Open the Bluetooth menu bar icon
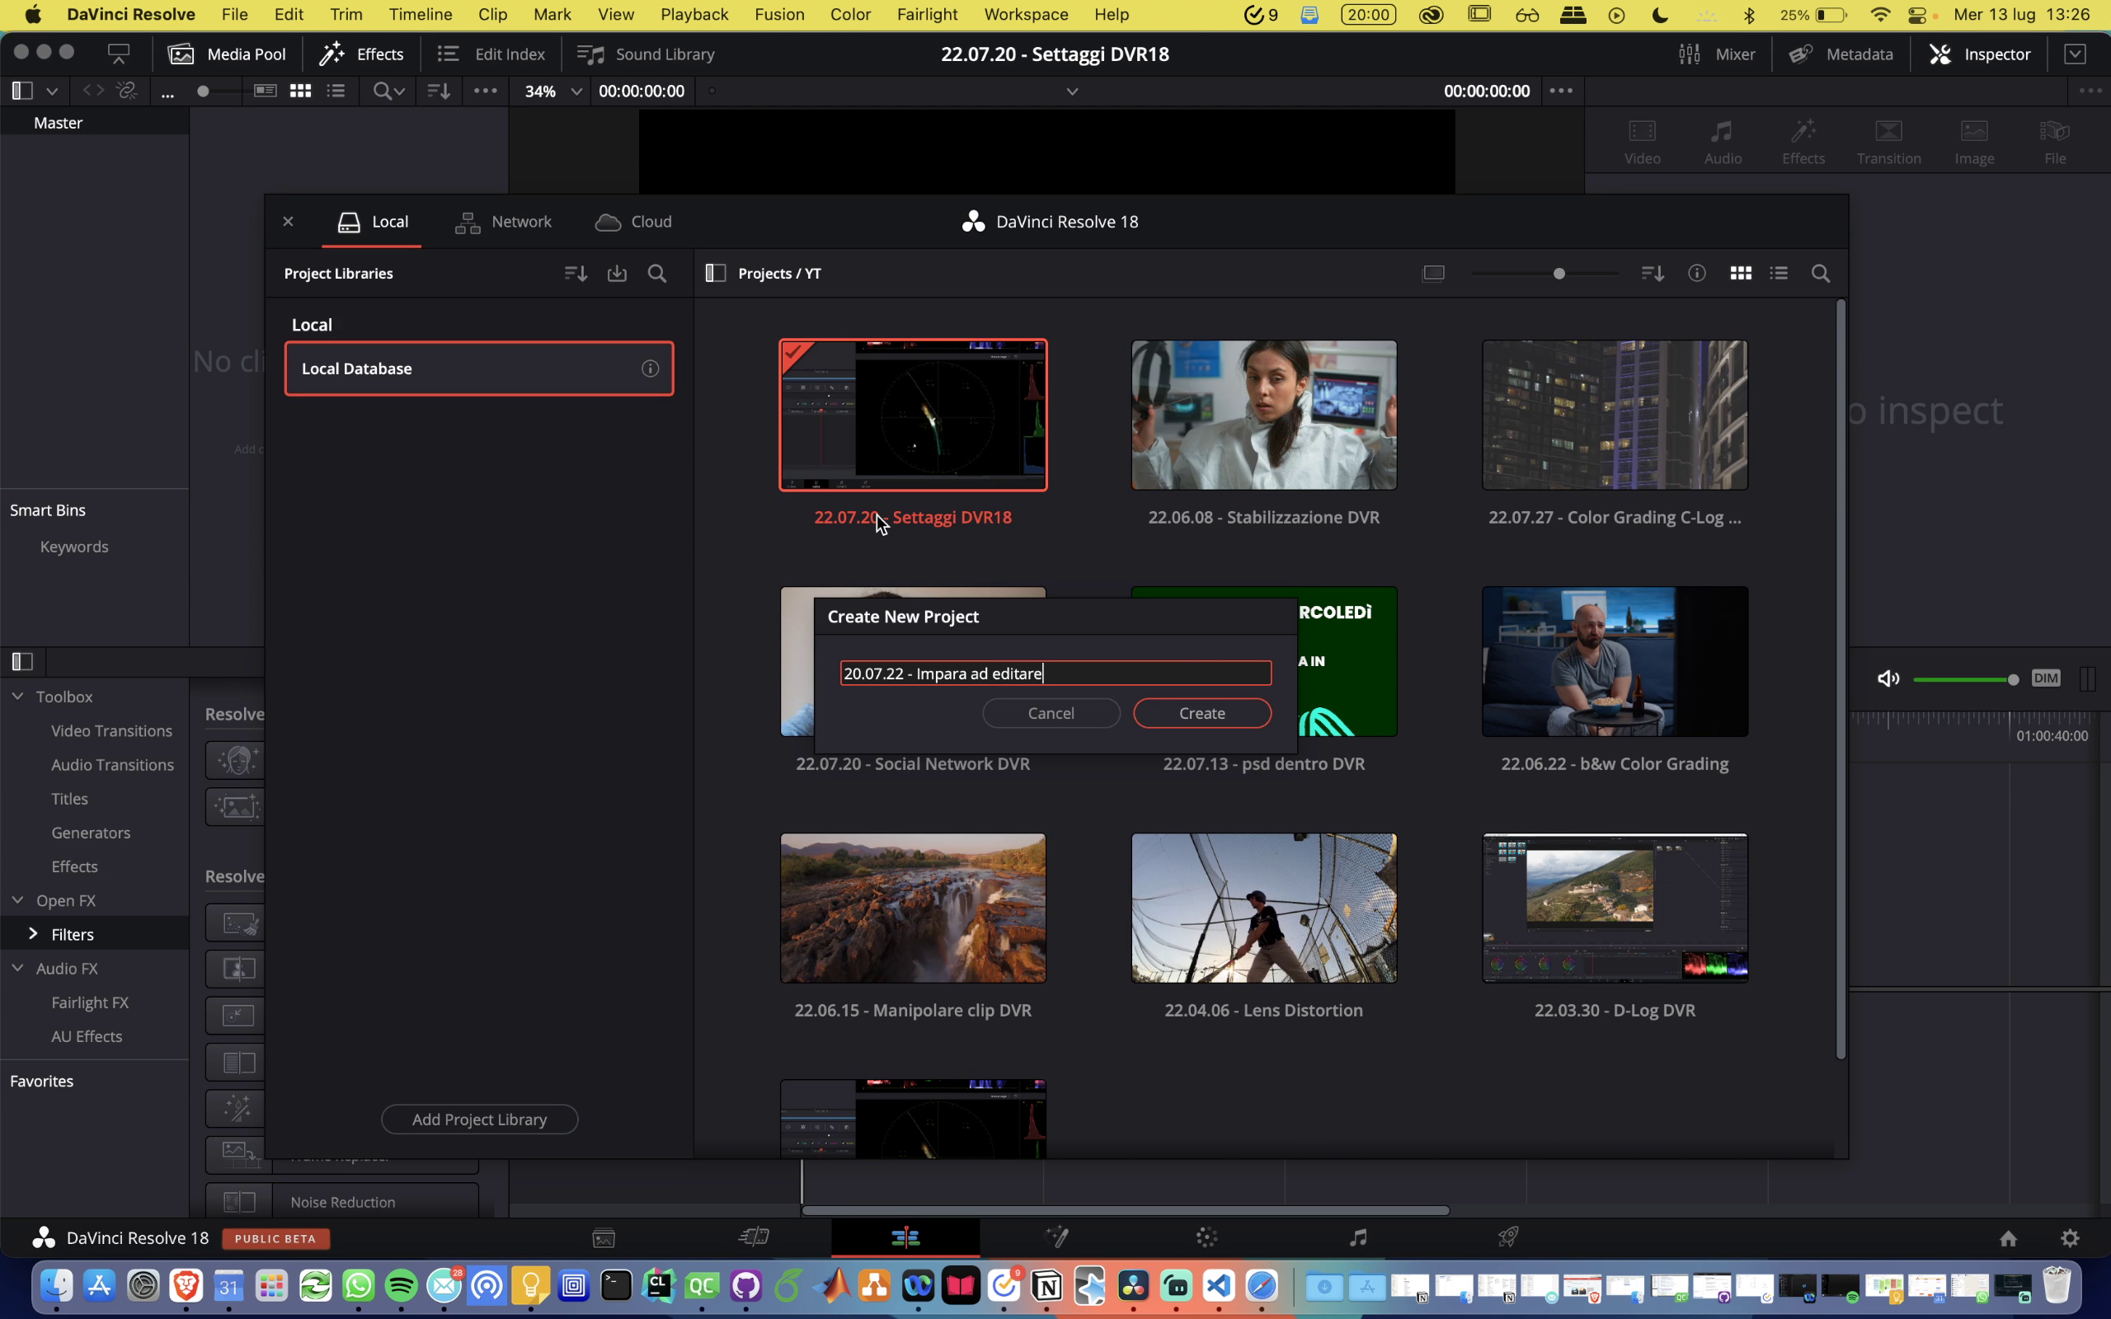 pos(1749,15)
